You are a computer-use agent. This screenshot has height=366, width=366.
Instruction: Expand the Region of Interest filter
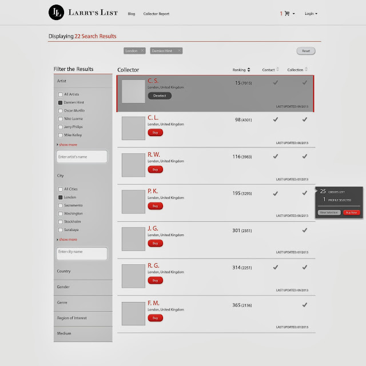[83, 318]
